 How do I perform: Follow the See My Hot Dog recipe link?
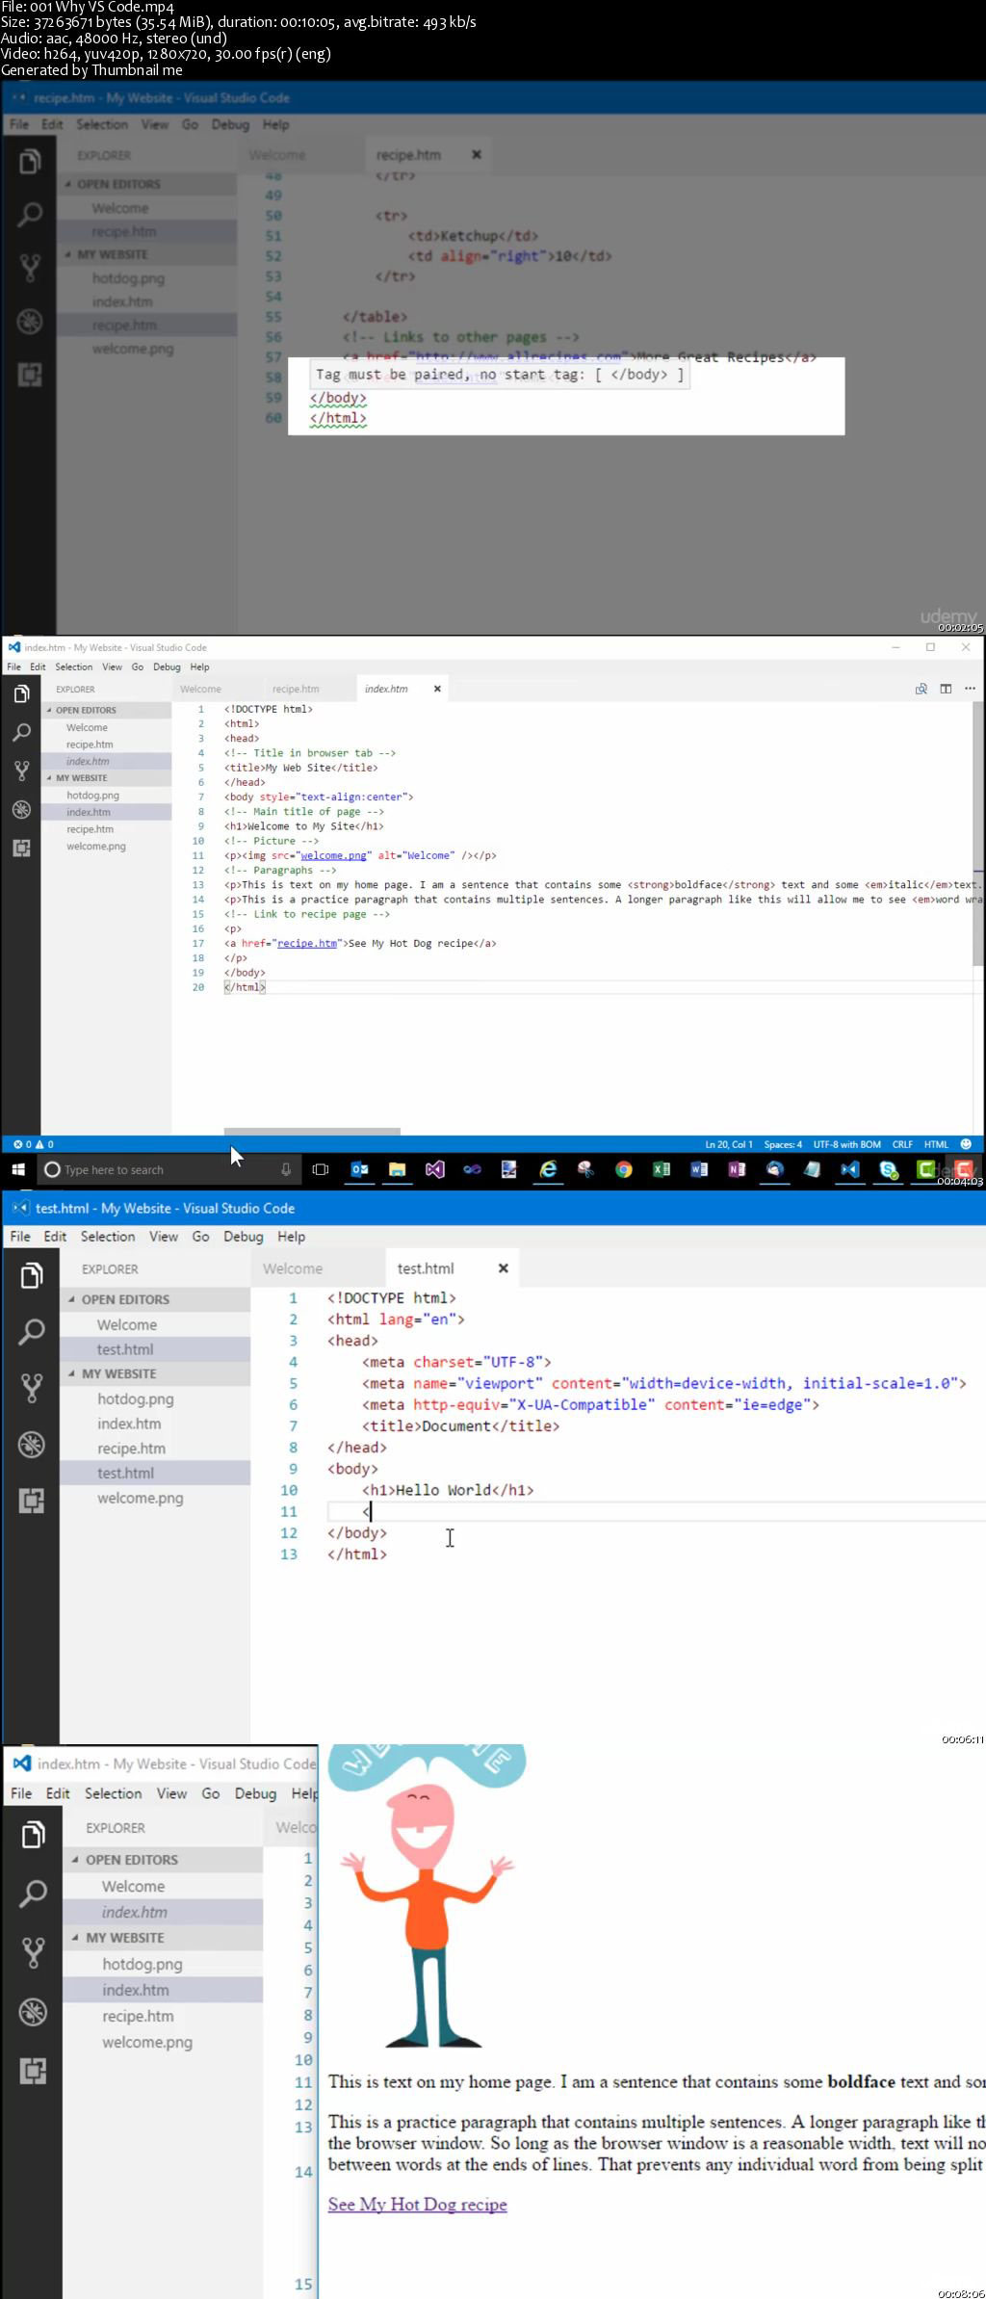(417, 2204)
